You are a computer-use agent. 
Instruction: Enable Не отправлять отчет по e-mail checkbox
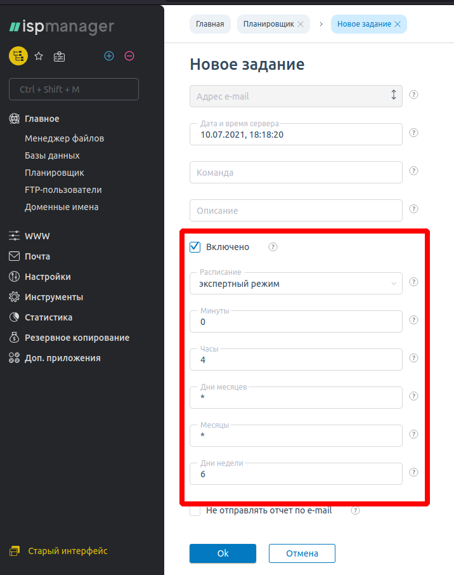tap(195, 510)
